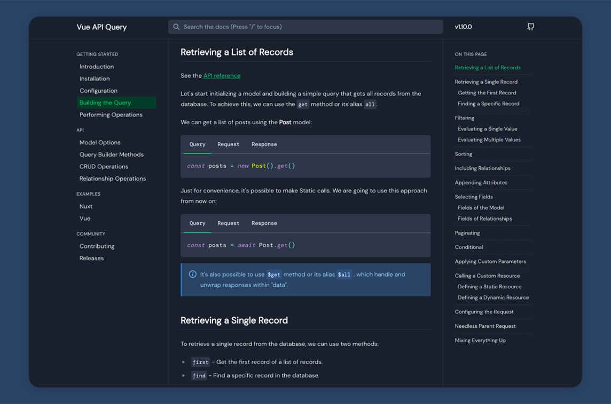Screen dimensions: 611x404
Task: Jump to Mixing Everything Up
Action: 480,340
